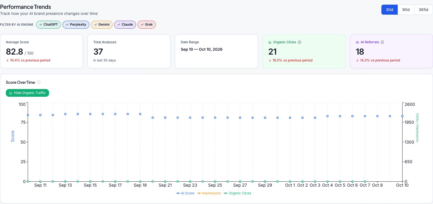Click the Oct 10 AI Score data point
Image resolution: width=433 pixels, height=204 pixels.
(402, 116)
